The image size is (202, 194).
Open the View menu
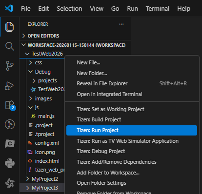click(97, 9)
